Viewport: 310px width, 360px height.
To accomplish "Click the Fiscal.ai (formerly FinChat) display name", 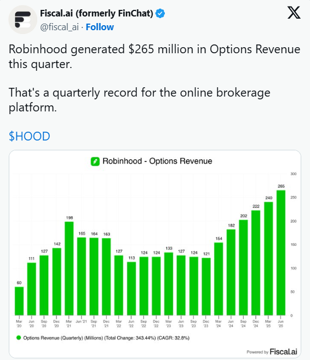I will pos(96,13).
